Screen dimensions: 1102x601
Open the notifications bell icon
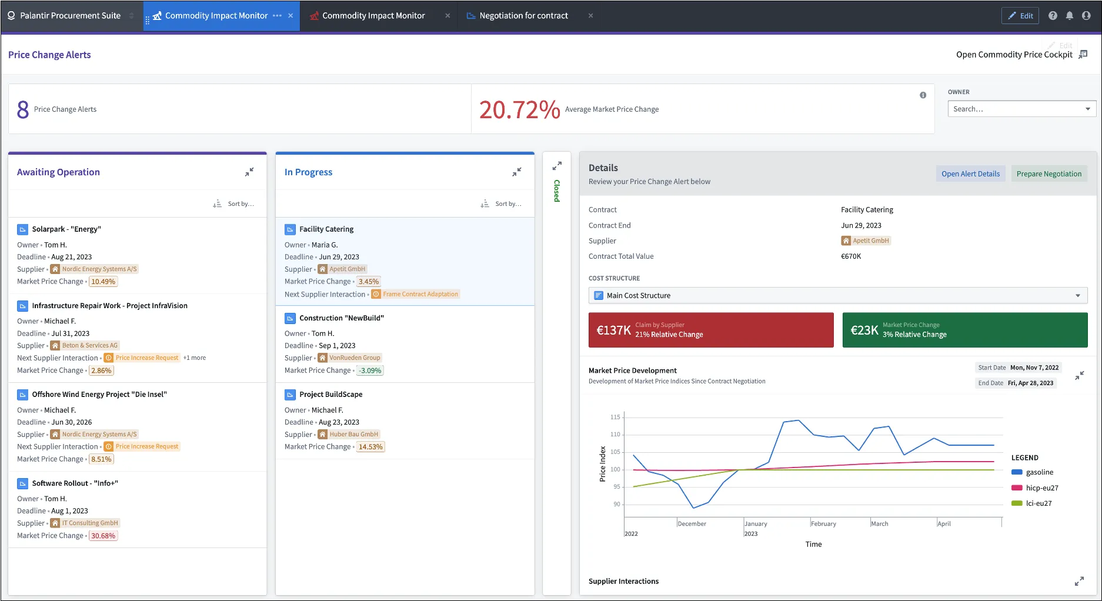click(x=1070, y=16)
